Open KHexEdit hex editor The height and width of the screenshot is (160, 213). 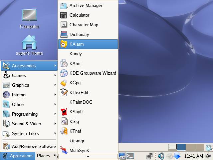[79, 92]
